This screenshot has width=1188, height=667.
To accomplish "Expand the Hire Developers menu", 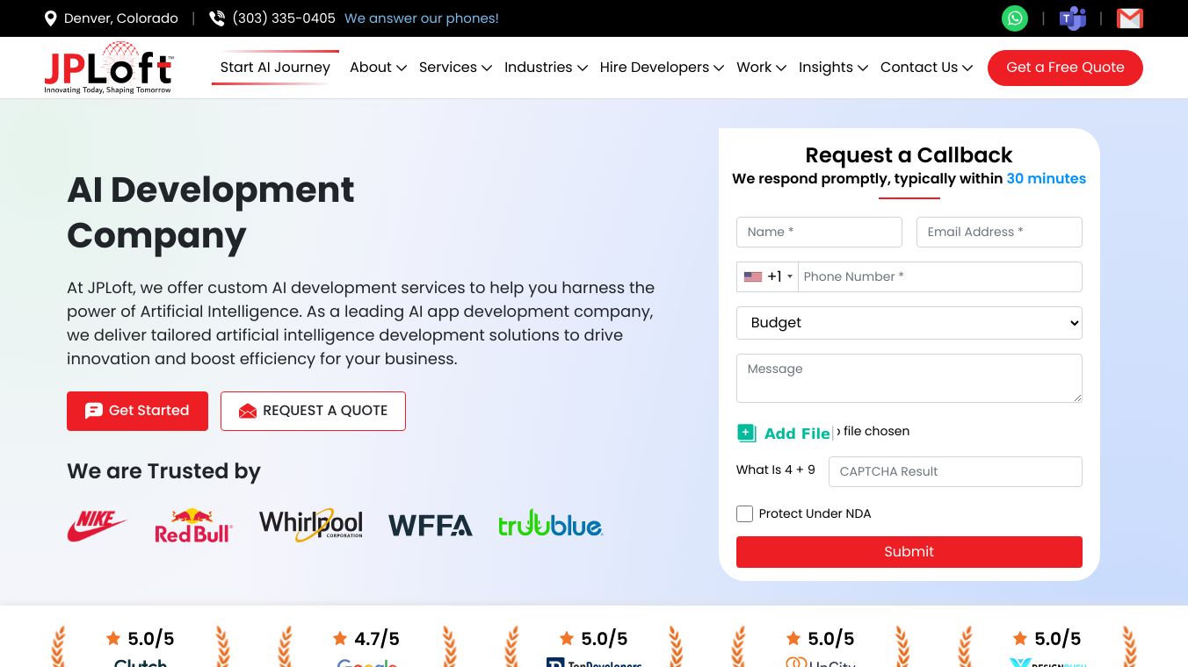I will click(662, 68).
